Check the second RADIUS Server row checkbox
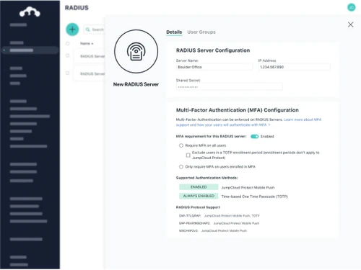 (x=68, y=73)
